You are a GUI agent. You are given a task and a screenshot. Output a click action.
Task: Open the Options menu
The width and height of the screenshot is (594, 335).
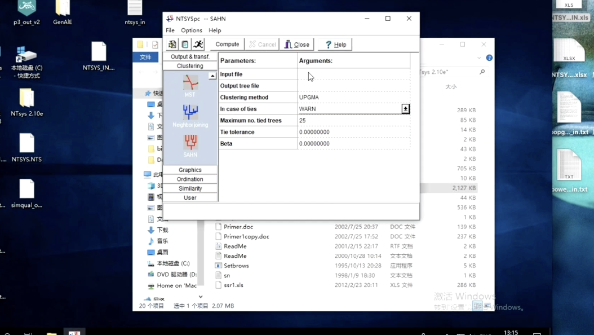click(x=191, y=30)
